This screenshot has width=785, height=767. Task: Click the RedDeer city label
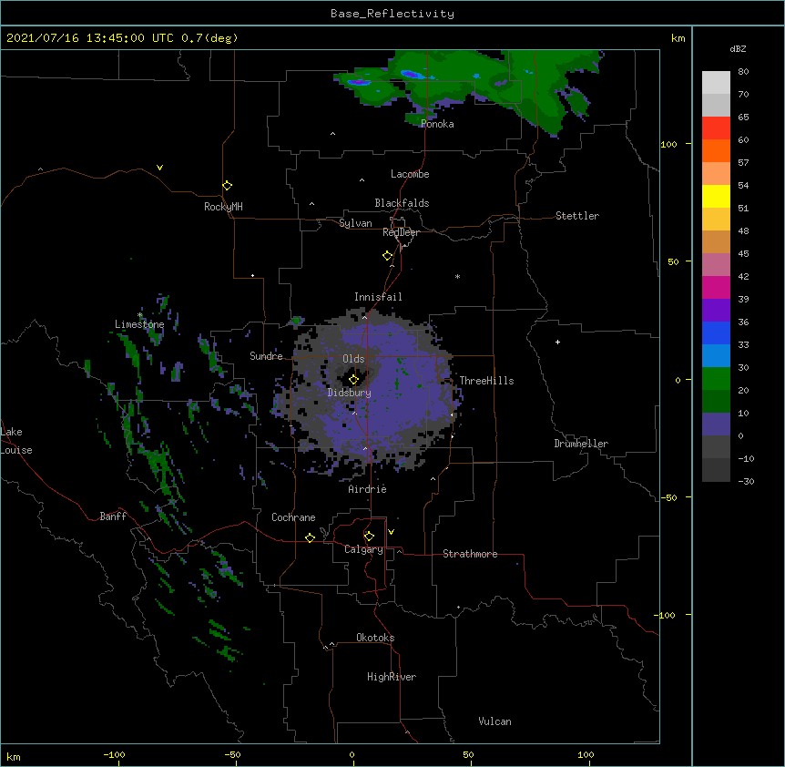pos(401,232)
